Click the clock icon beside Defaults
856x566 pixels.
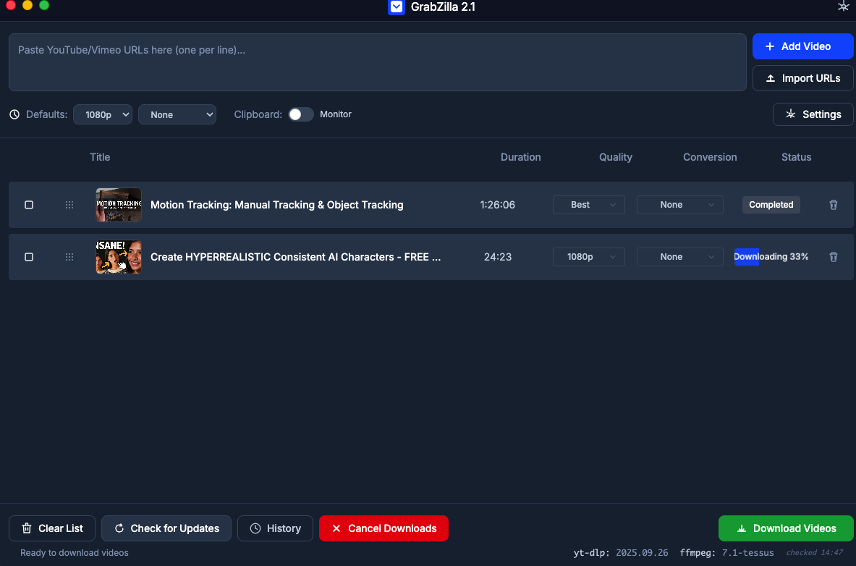point(15,114)
